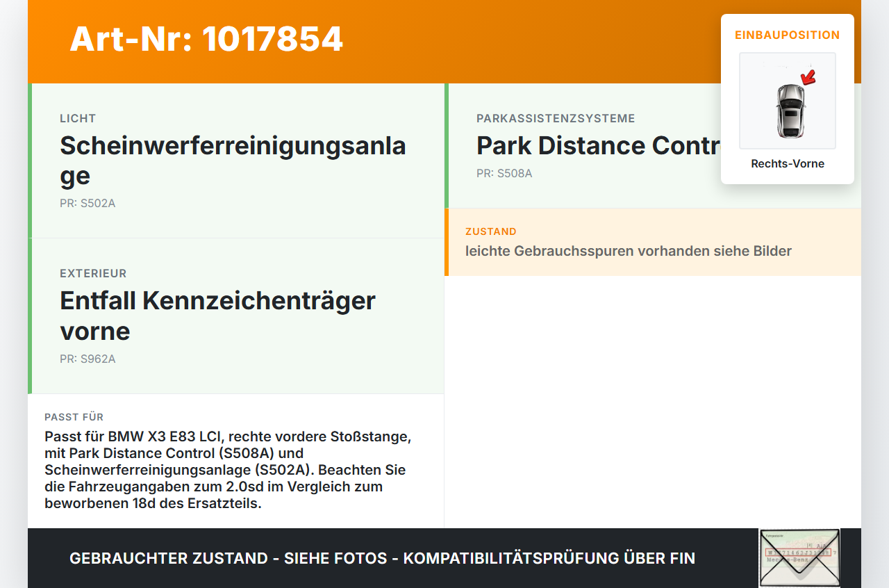Click the PASST FÜR section label

[x=74, y=417]
